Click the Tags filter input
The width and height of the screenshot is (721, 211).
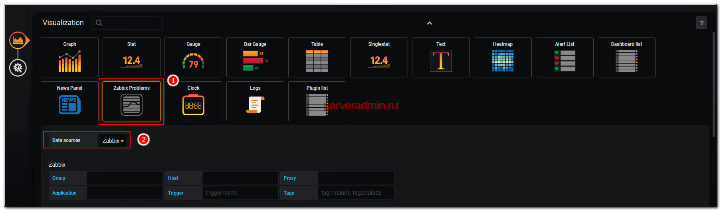tap(356, 193)
